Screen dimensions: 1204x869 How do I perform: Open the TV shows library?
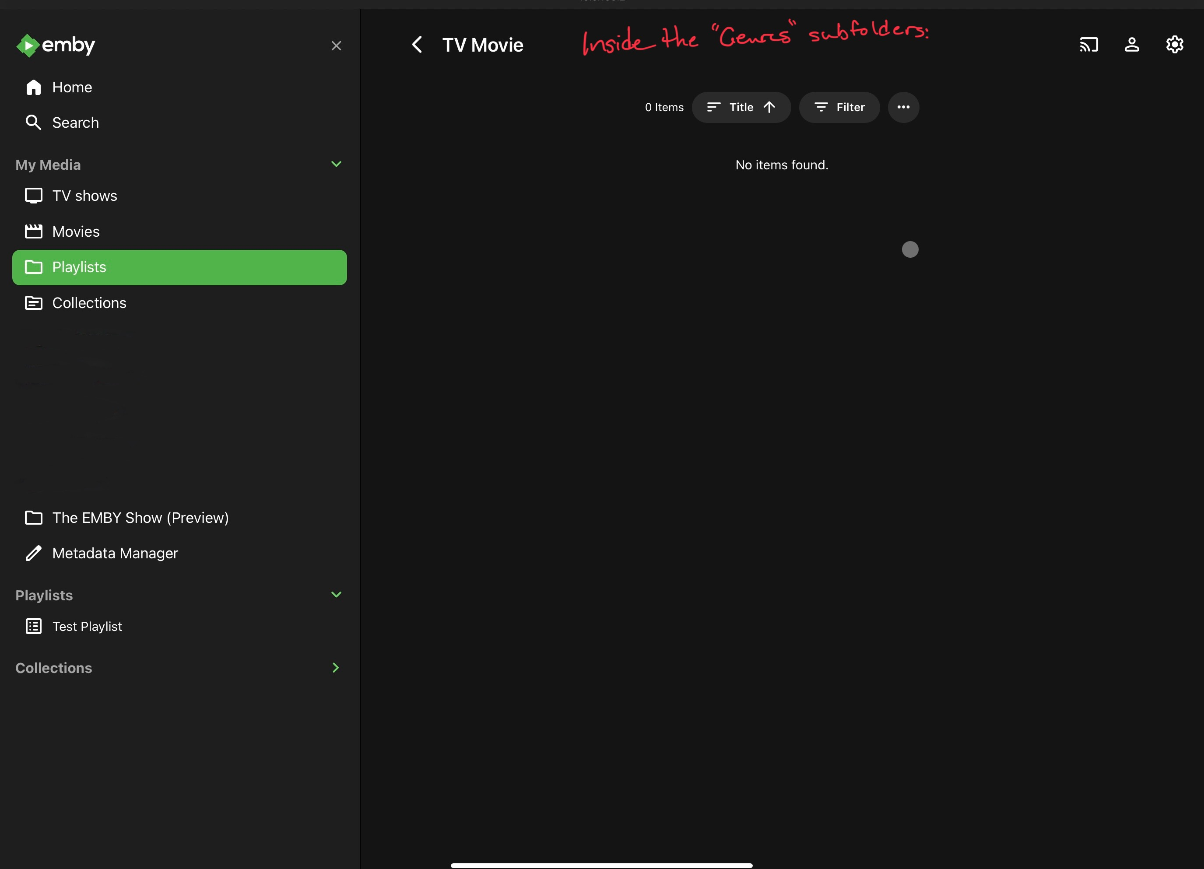coord(84,196)
